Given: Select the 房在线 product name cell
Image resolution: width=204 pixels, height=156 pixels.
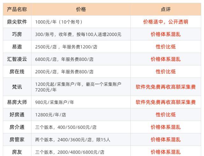Looking at the screenshot, I should click(x=17, y=72).
